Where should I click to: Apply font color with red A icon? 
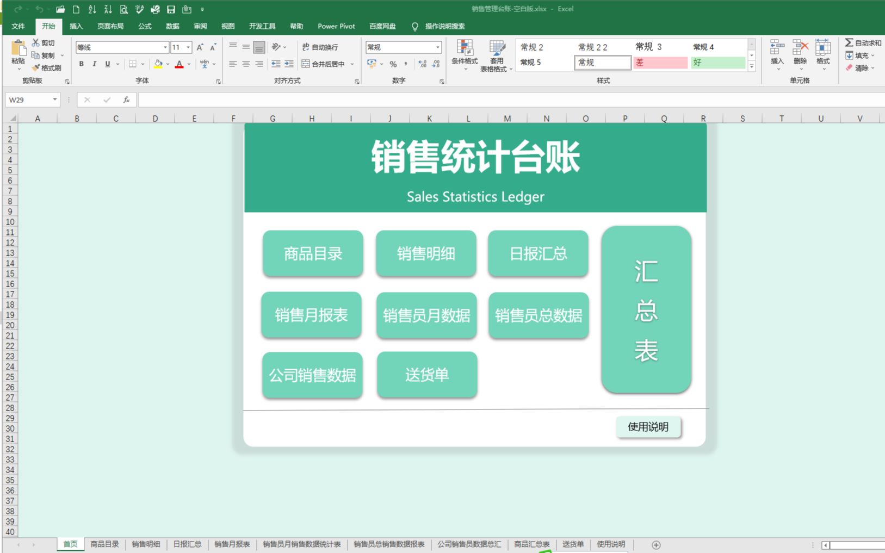[x=179, y=64]
